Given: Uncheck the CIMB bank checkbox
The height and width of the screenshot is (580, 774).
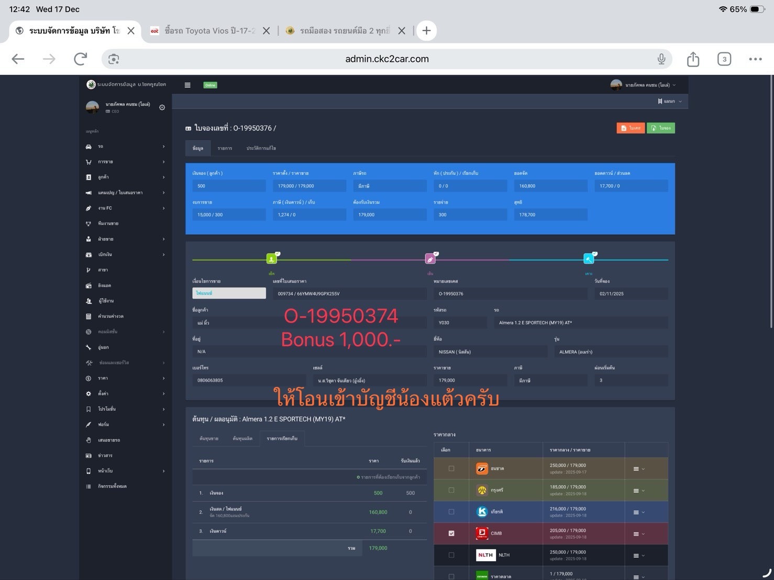Looking at the screenshot, I should pos(451,533).
